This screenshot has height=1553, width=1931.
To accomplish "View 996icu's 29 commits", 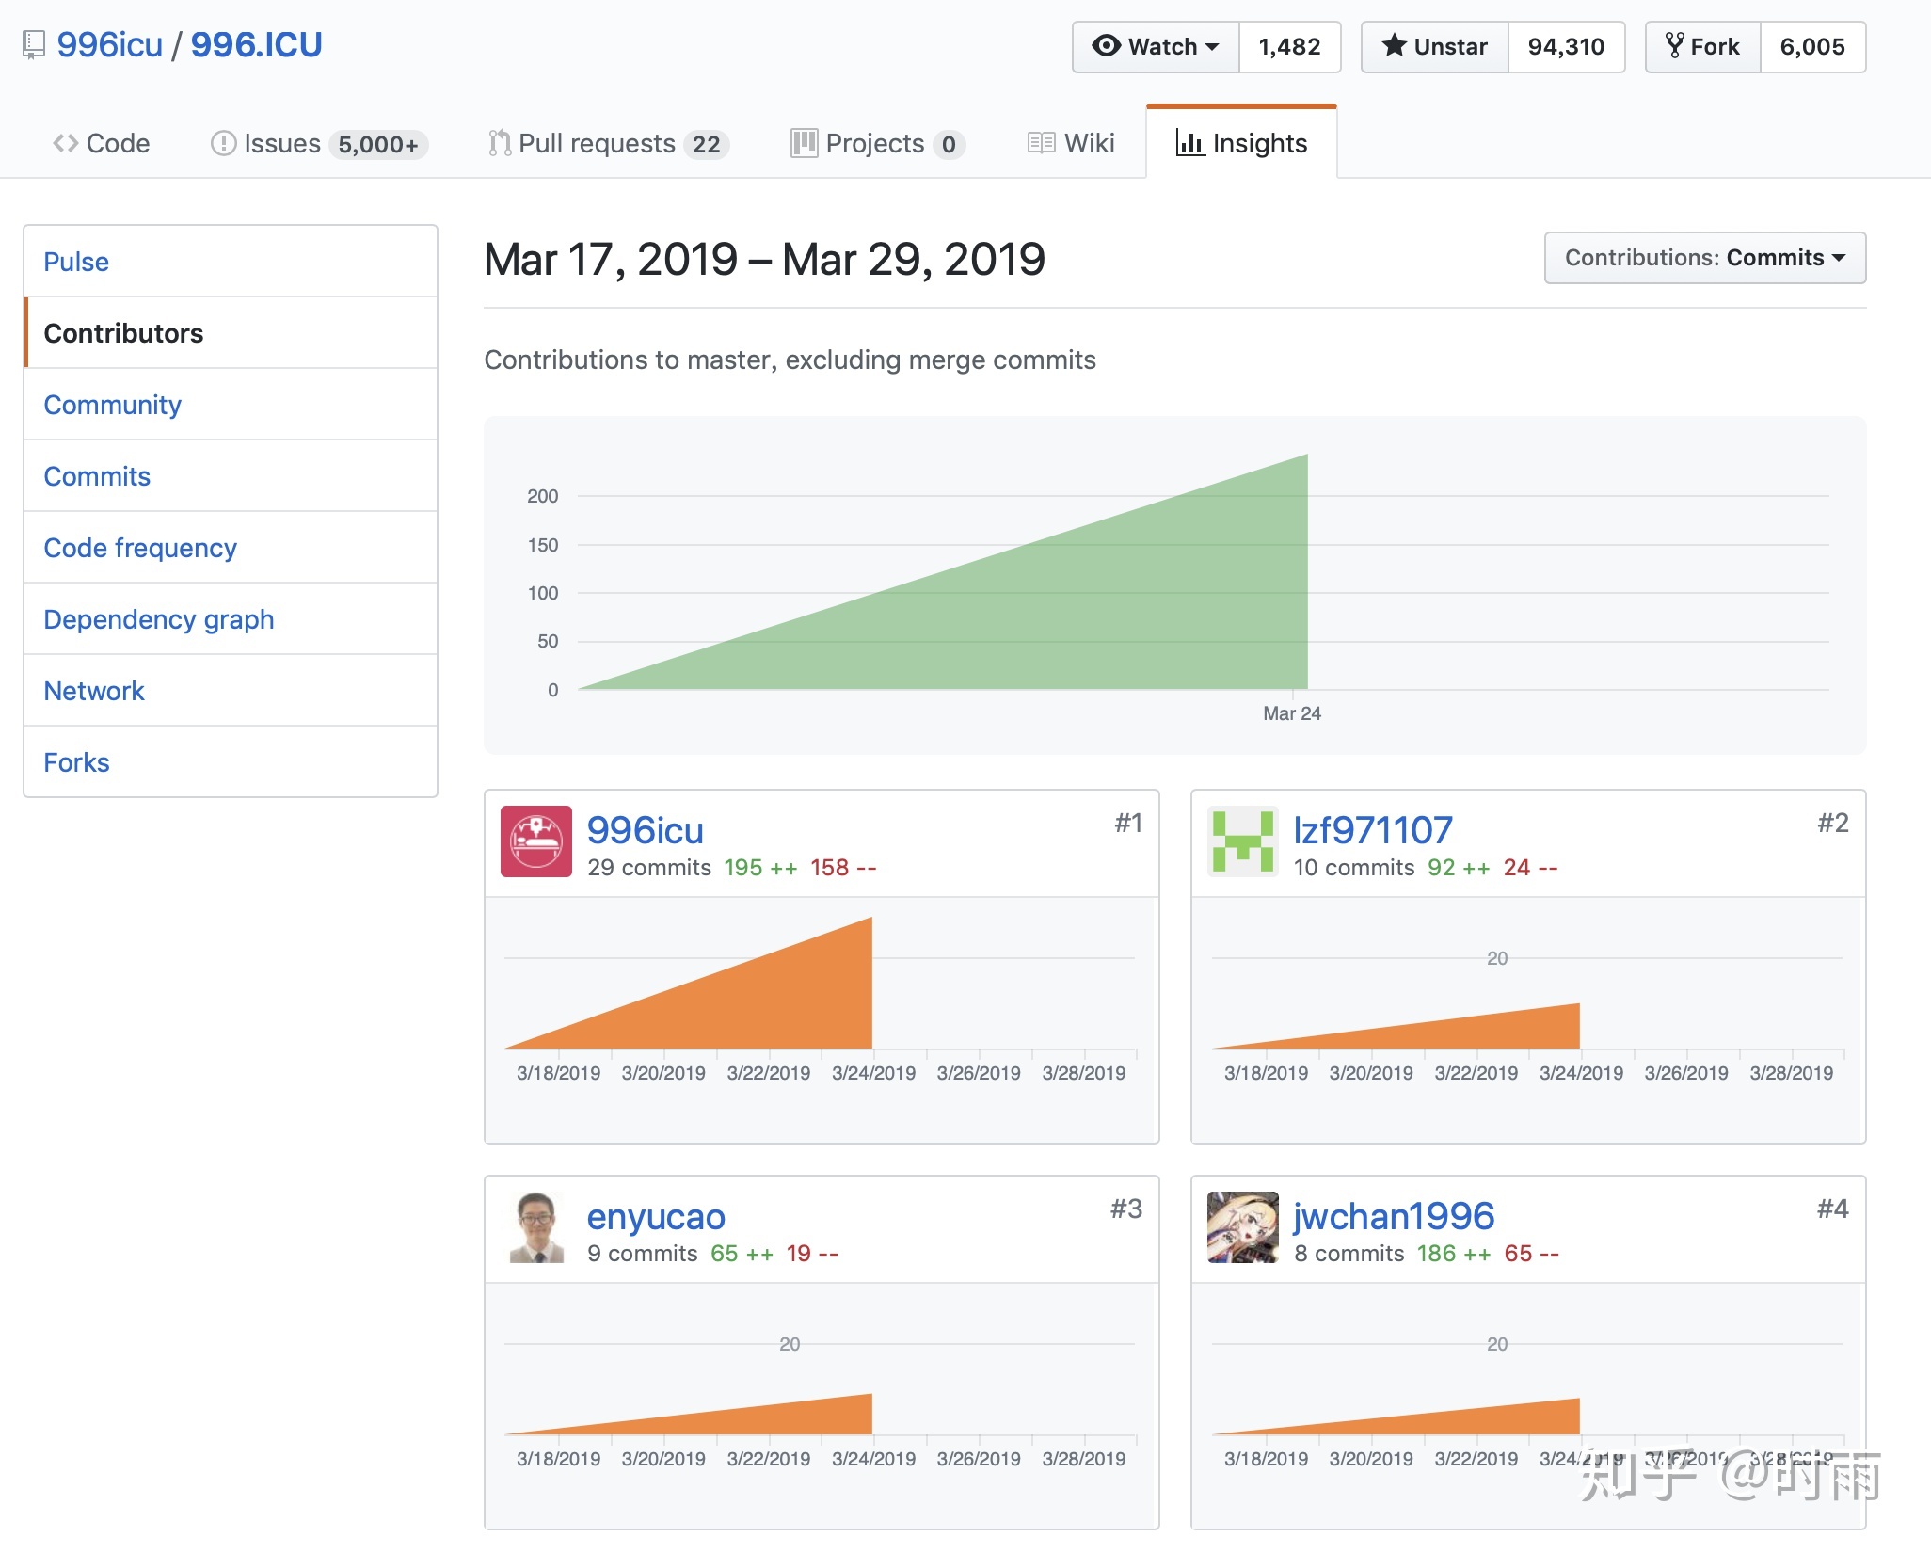I will (x=649, y=867).
